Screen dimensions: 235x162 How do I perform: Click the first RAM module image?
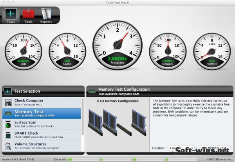96,122
